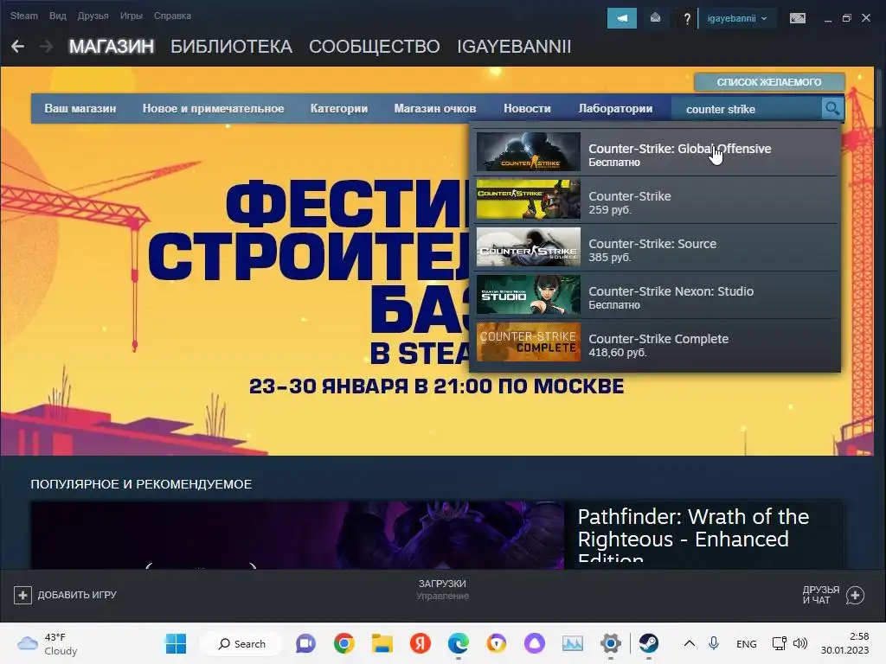This screenshot has height=664, width=886.
Task: Open the Steam menu
Action: pos(23,16)
